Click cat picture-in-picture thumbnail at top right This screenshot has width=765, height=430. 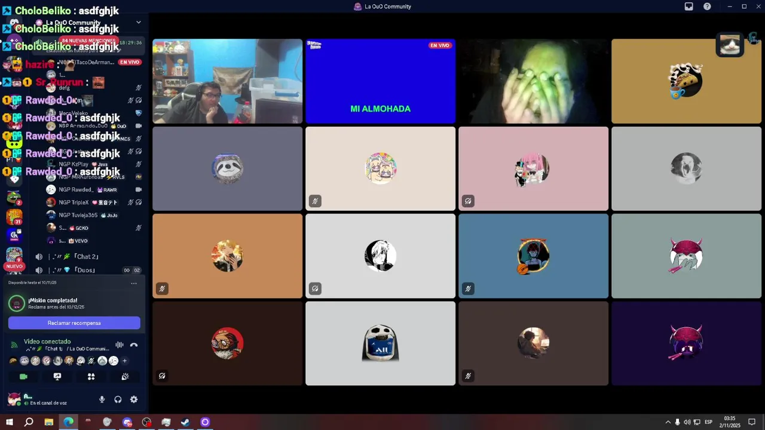pyautogui.click(x=730, y=45)
